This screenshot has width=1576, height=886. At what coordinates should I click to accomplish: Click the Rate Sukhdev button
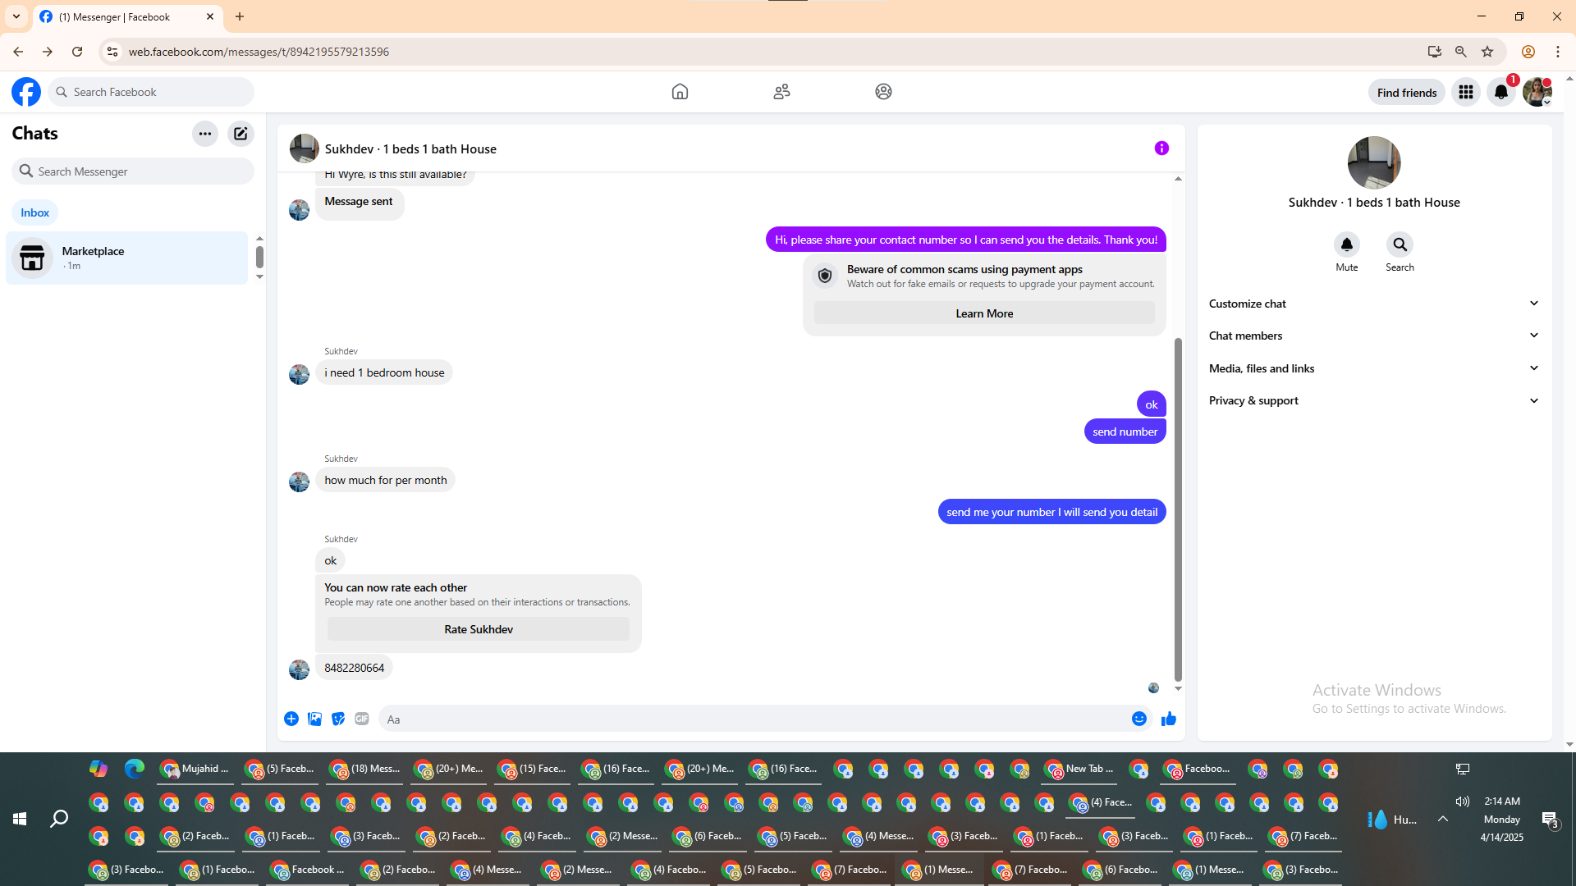(478, 629)
